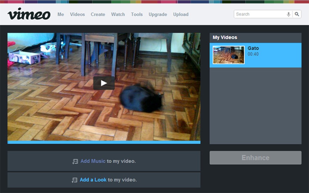Select Create in the navigation bar
309x193 pixels.
pyautogui.click(x=98, y=14)
